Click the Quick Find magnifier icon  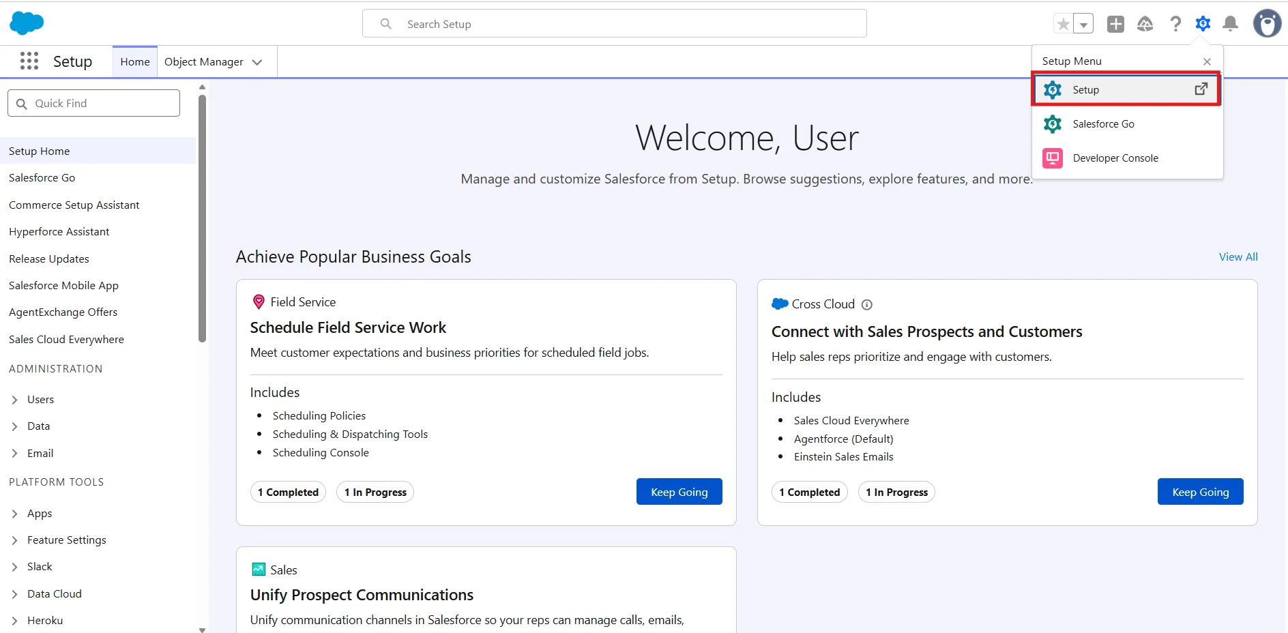(22, 104)
